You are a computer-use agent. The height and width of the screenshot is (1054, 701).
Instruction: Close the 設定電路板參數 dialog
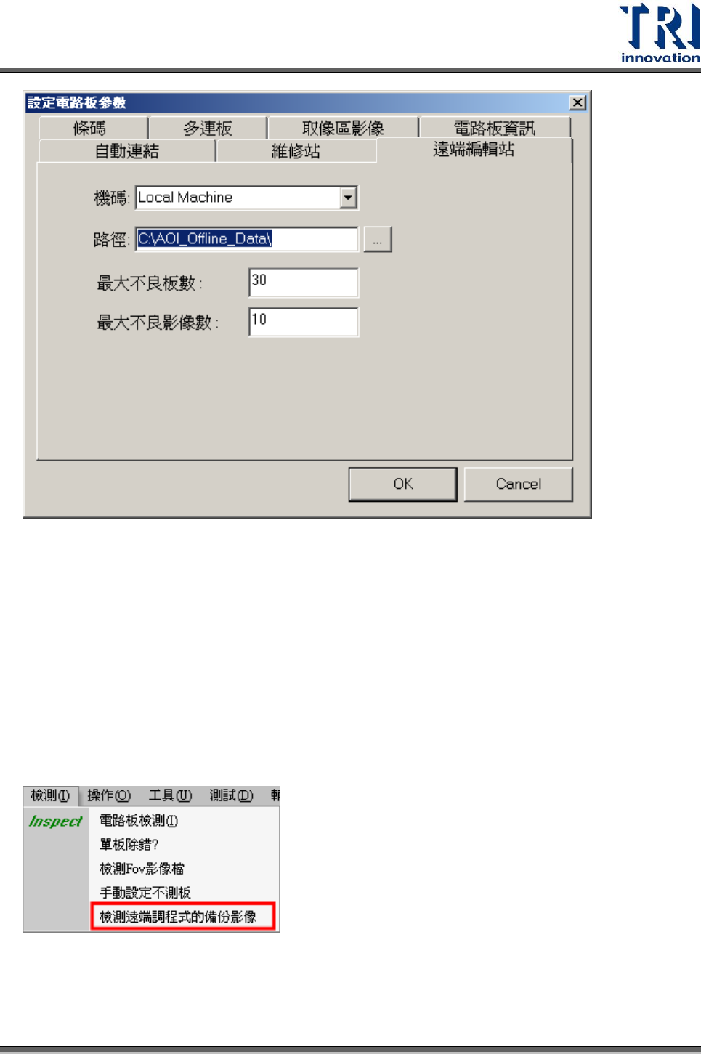pyautogui.click(x=578, y=102)
